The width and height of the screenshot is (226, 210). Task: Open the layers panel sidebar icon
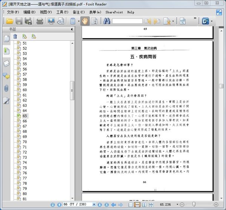point(6,63)
